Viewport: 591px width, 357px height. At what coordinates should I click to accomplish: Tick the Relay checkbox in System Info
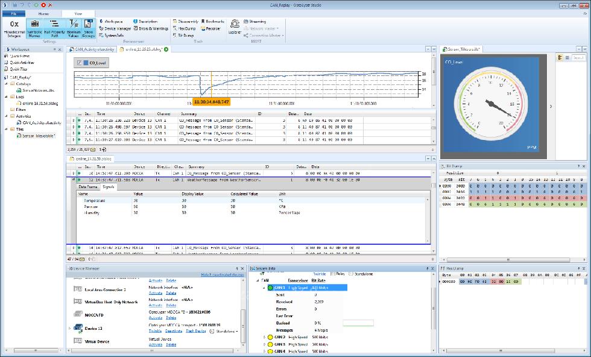pyautogui.click(x=333, y=273)
